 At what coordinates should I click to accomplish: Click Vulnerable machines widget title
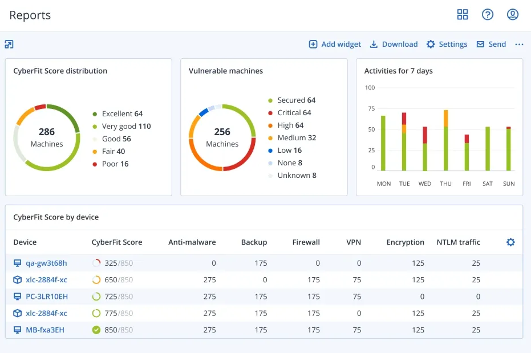pyautogui.click(x=226, y=71)
